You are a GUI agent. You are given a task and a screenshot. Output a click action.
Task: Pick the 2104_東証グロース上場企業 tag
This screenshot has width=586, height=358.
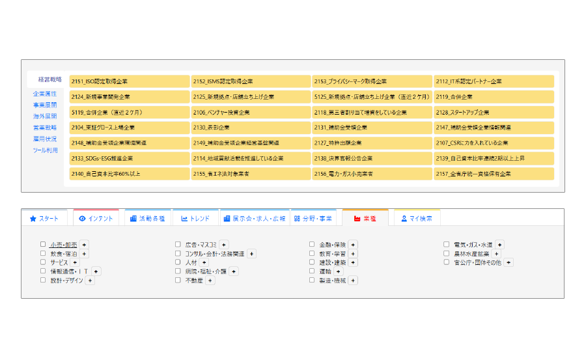tap(129, 128)
